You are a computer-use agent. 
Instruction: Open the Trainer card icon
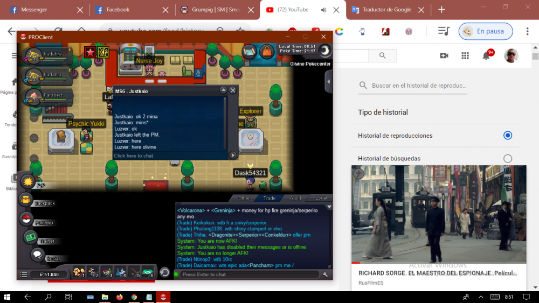pyautogui.click(x=30, y=237)
